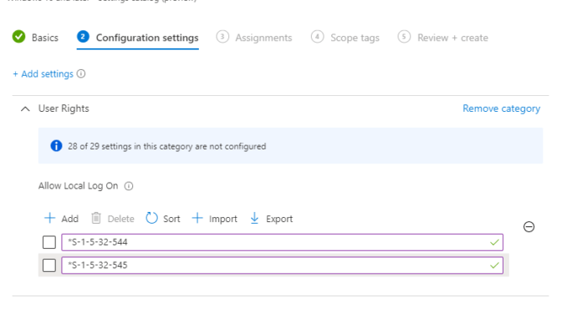This screenshot has height=318, width=567.
Task: Select the Configuration settings tab
Action: click(x=138, y=38)
